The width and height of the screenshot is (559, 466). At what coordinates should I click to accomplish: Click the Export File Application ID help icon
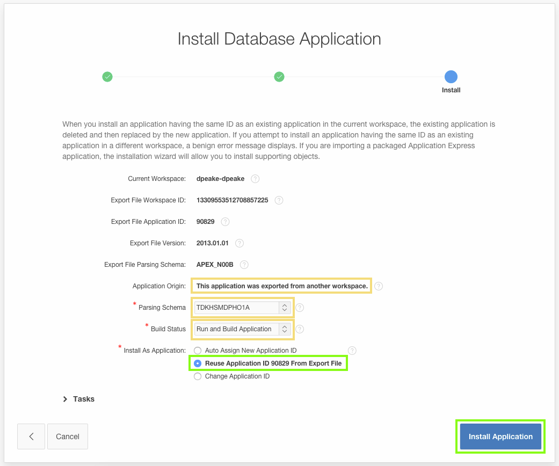225,222
